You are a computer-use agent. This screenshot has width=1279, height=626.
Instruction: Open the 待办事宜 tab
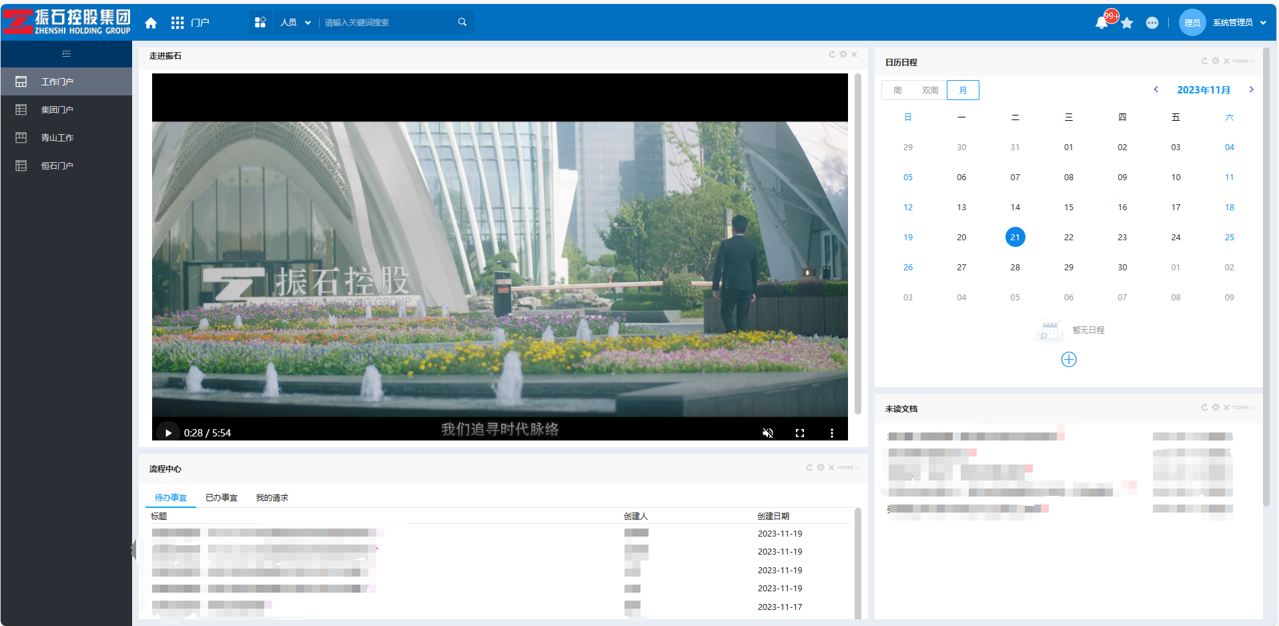point(171,498)
